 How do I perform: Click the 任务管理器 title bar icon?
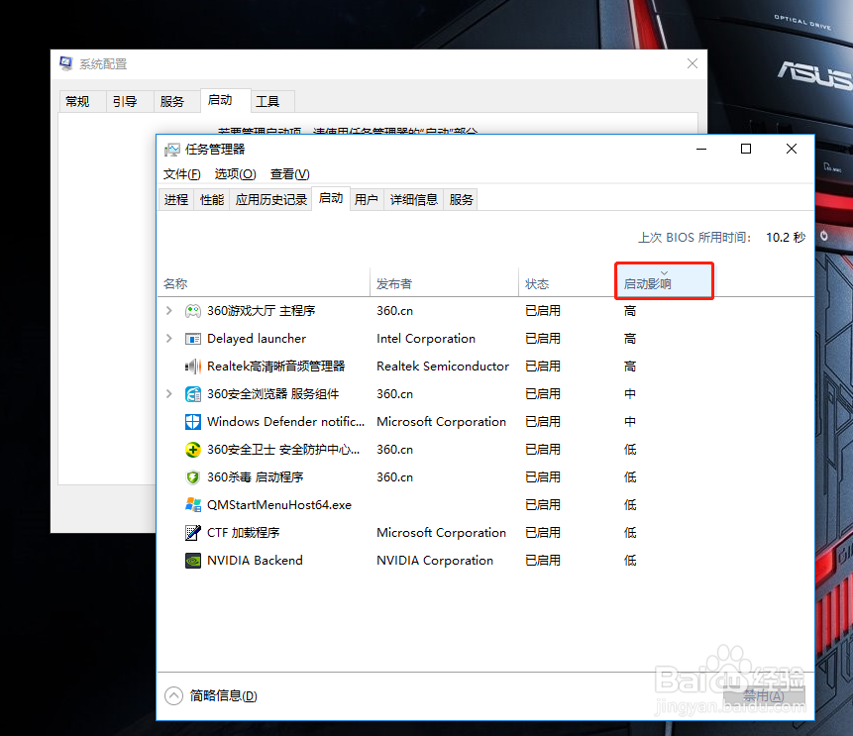point(172,150)
